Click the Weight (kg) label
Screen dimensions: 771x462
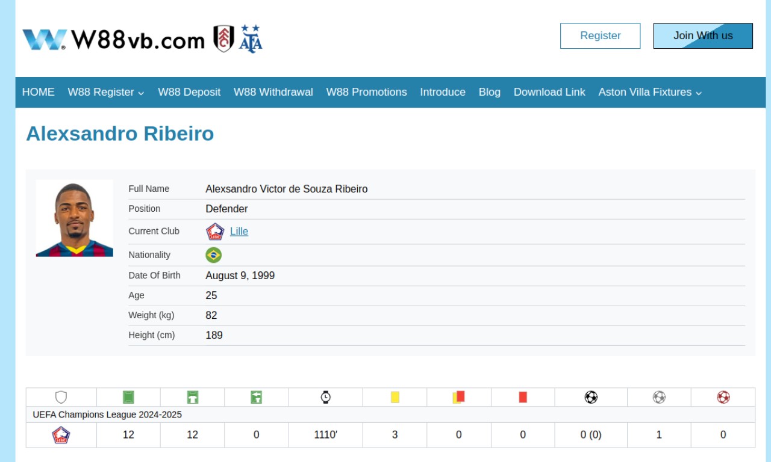pos(151,315)
